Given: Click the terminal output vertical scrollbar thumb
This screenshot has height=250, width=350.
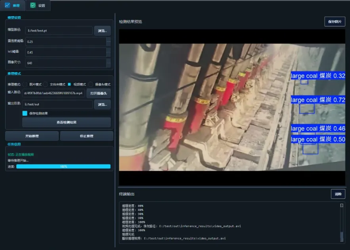Looking at the screenshot, I should 342,237.
